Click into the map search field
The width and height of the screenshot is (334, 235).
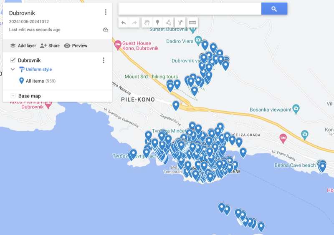tap(190, 9)
